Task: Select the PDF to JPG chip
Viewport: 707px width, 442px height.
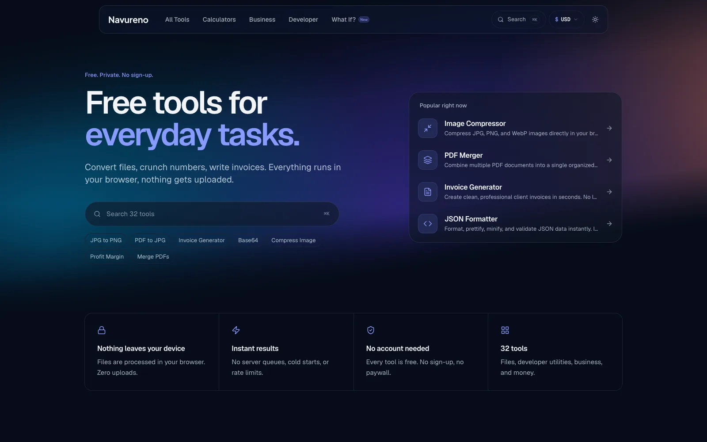Action: (150, 240)
